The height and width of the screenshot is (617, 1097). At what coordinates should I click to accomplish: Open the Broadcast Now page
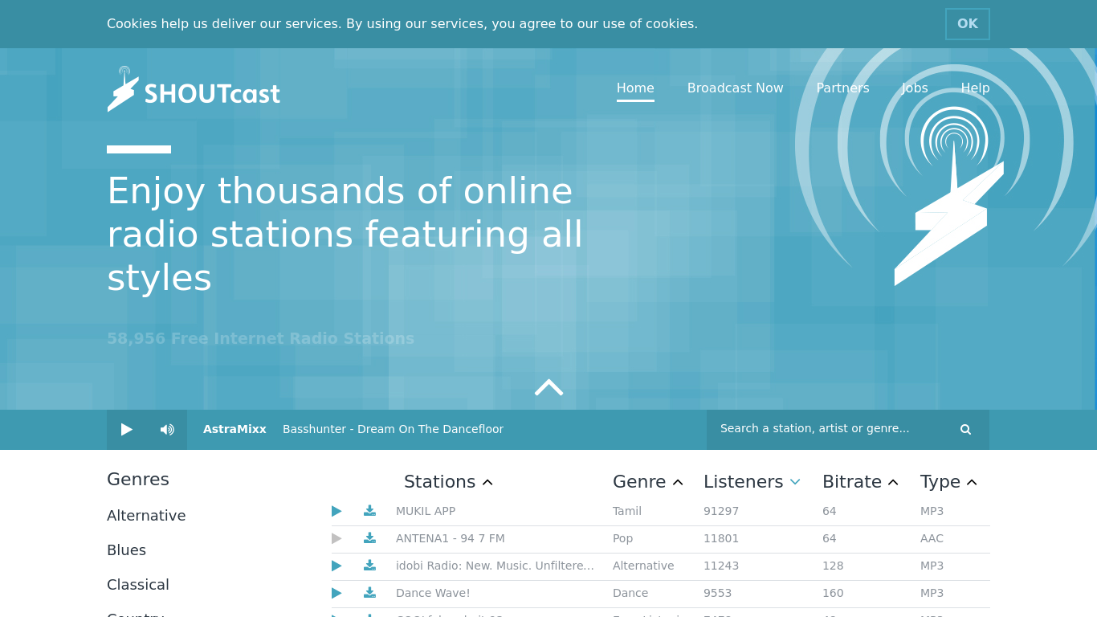pyautogui.click(x=735, y=88)
